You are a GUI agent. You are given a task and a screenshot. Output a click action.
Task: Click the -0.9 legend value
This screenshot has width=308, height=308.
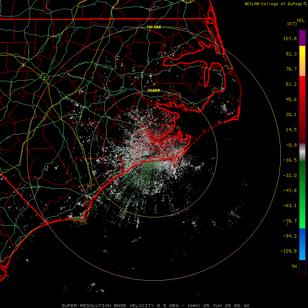[x=291, y=145]
